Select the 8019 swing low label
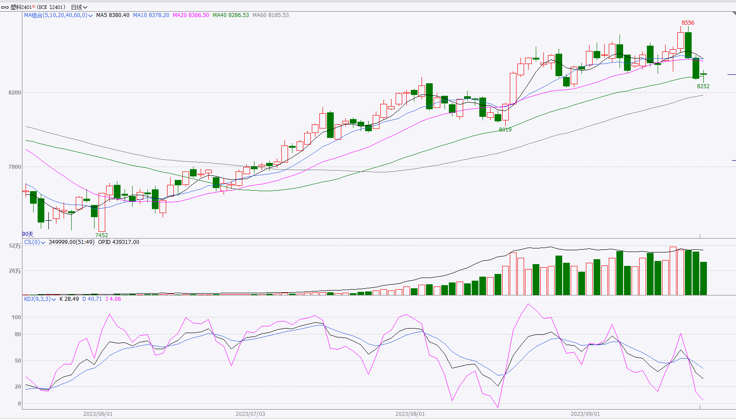The image size is (736, 419). 505,129
